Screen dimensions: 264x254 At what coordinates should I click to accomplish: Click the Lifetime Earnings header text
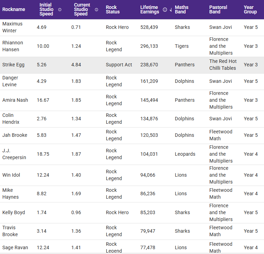click(150, 10)
